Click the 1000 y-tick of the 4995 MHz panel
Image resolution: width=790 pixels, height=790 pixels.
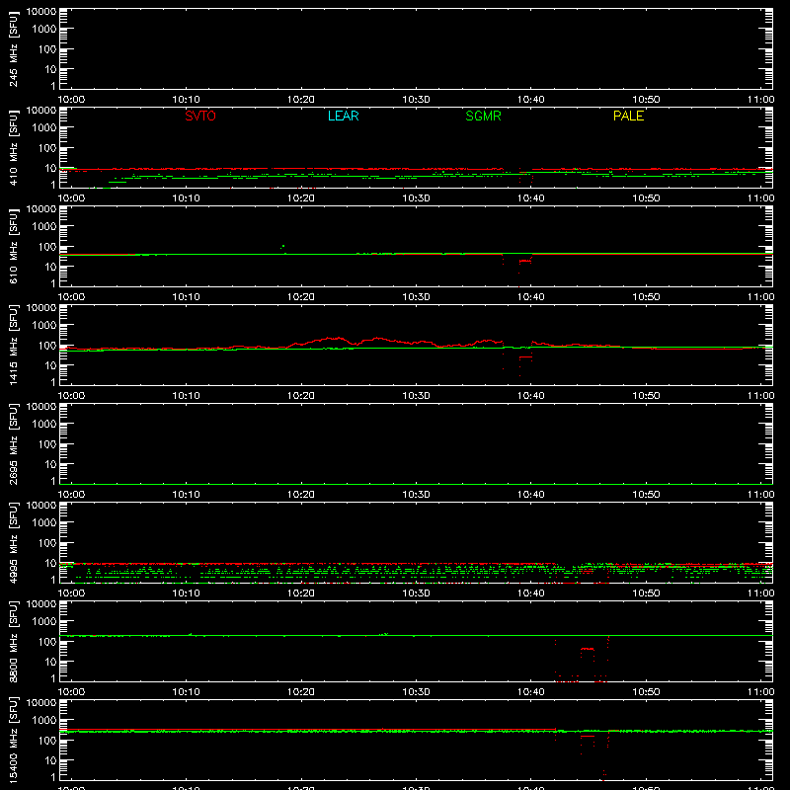pyautogui.click(x=44, y=522)
